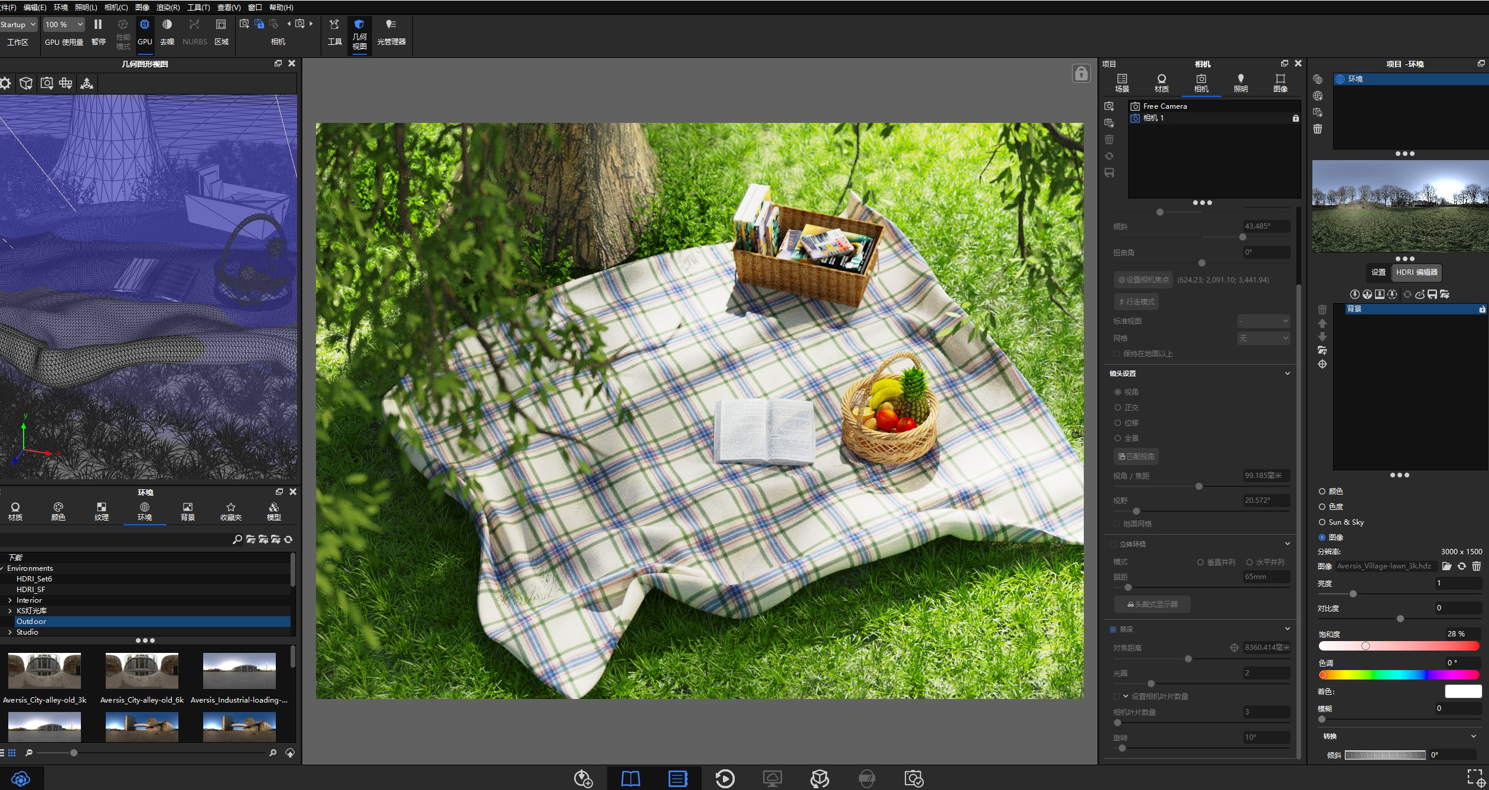This screenshot has height=790, width=1489.
Task: Click the target crosshair icon for focus distance
Action: tap(1234, 648)
